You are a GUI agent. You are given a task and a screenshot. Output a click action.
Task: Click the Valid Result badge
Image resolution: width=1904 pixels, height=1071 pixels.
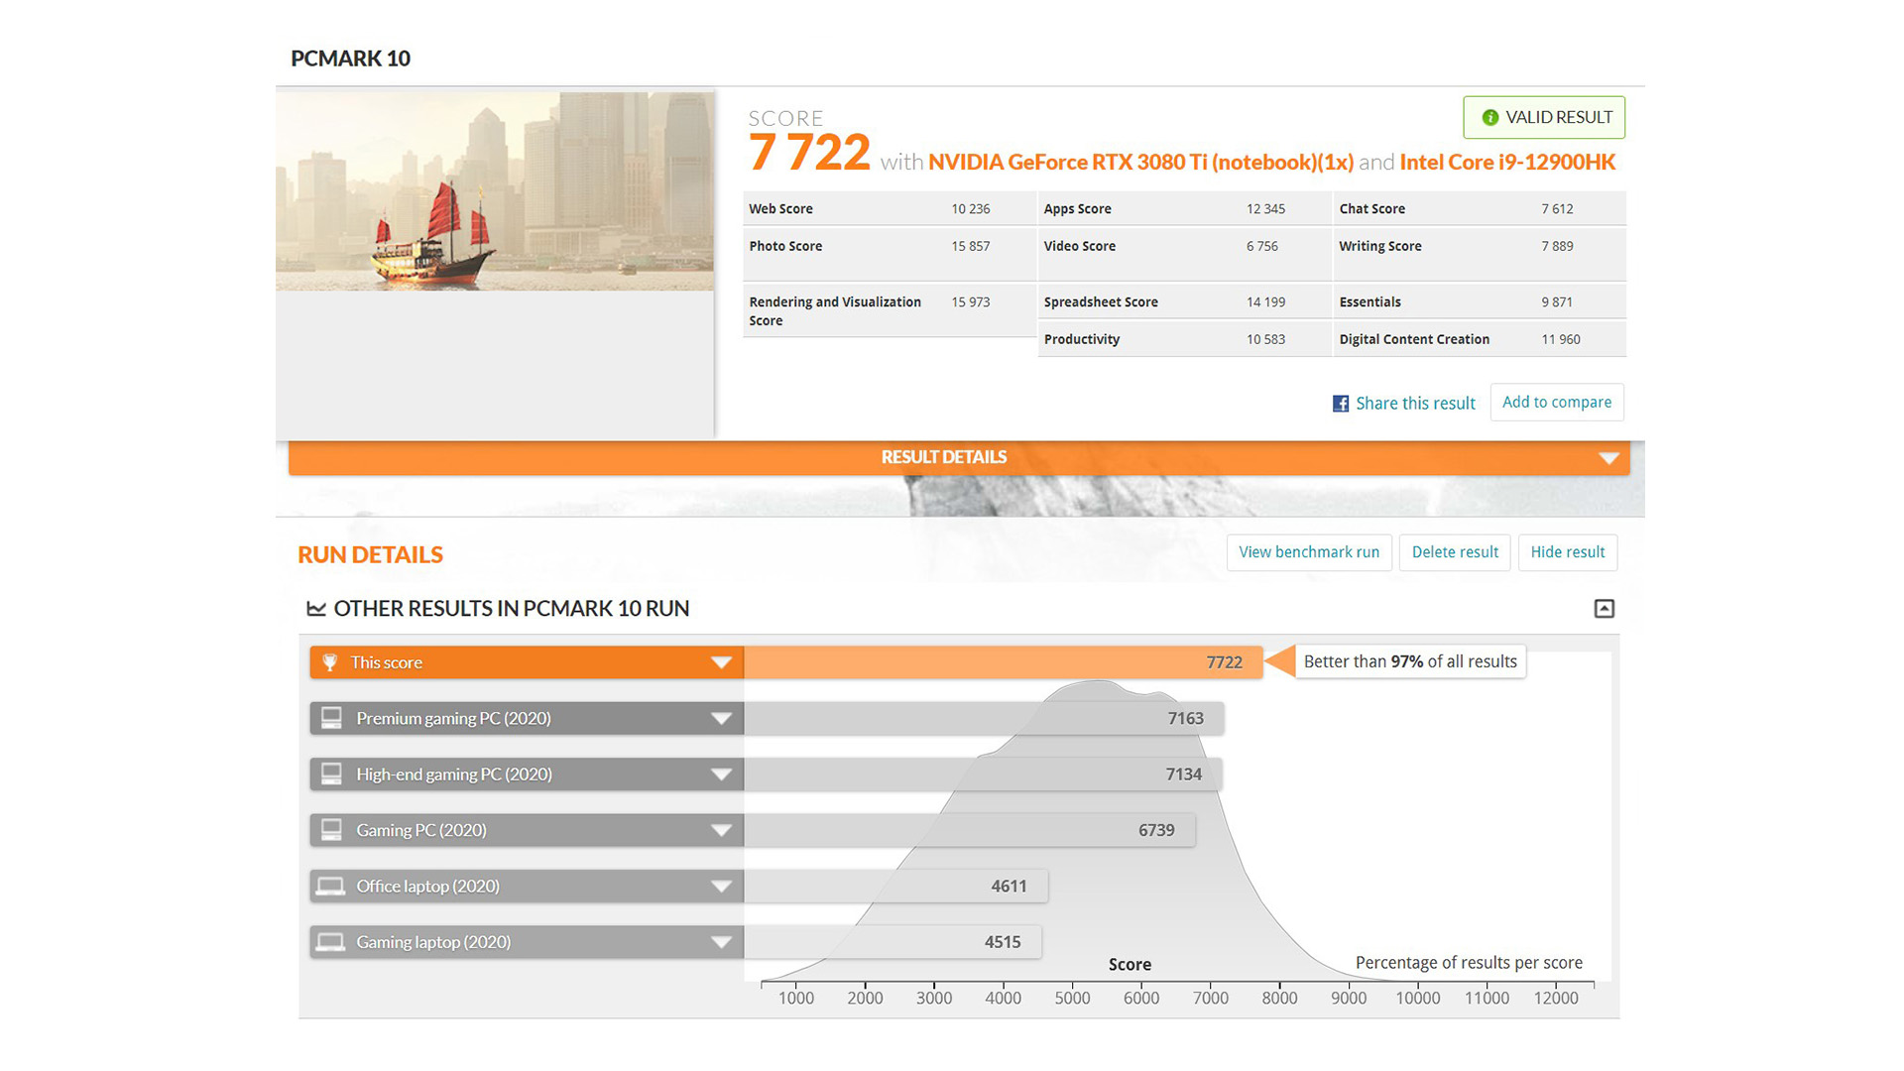pos(1544,117)
